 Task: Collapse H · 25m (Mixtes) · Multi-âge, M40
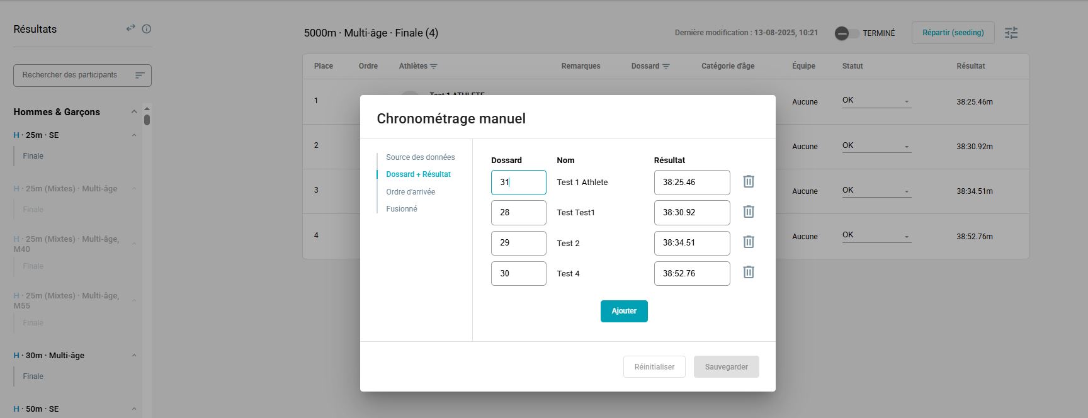point(133,244)
